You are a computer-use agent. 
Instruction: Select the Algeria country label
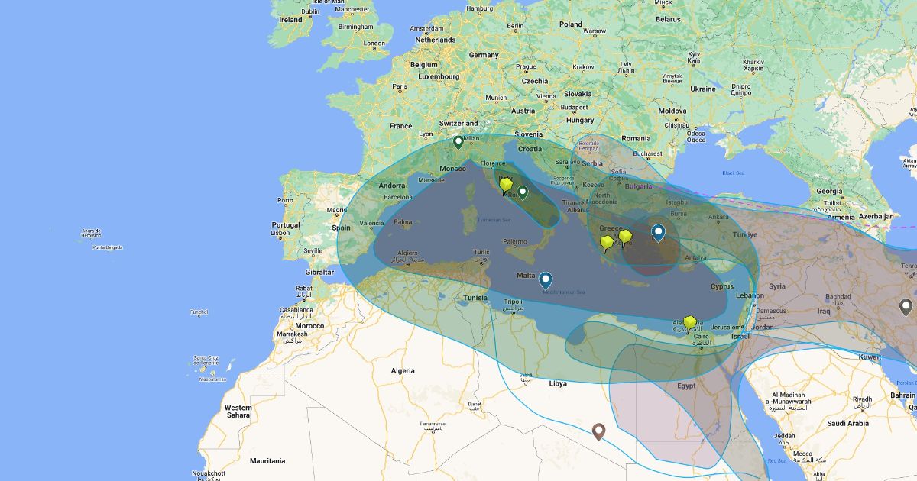click(403, 370)
